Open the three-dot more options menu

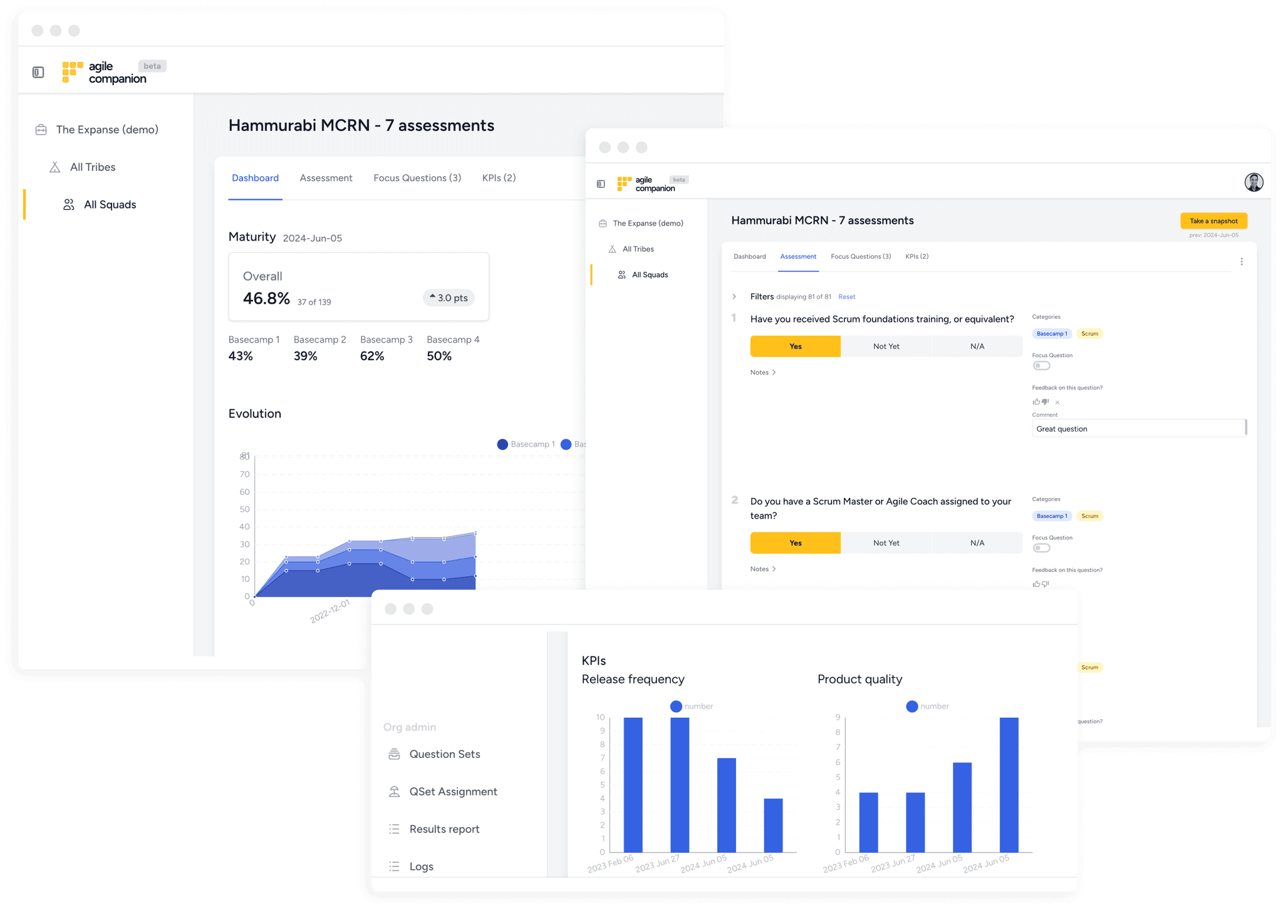pos(1241,262)
